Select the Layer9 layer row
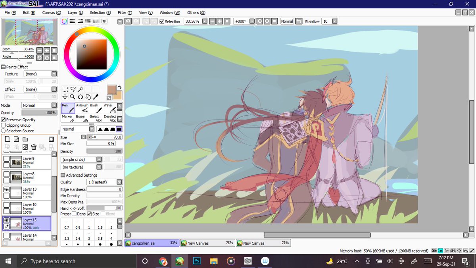Viewport: 476px width, 268px height. [27, 162]
